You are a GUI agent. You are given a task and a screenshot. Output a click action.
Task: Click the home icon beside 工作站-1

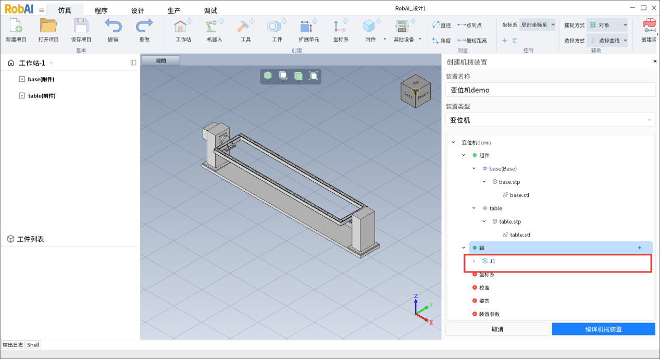pyautogui.click(x=11, y=63)
